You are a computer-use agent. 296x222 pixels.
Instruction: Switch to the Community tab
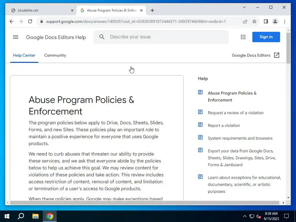55,55
